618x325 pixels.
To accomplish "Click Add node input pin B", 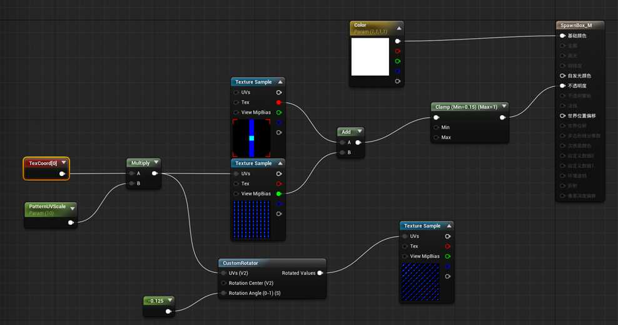I will click(x=342, y=152).
